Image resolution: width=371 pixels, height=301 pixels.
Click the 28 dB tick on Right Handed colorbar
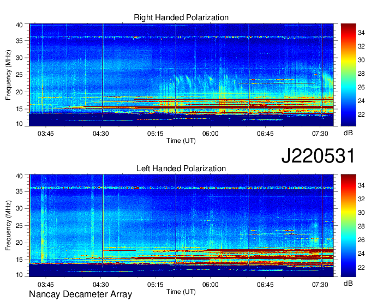tap(361, 74)
